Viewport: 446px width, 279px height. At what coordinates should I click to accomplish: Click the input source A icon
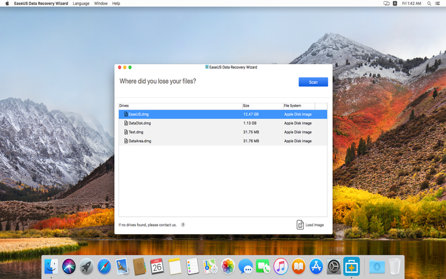pos(395,3)
